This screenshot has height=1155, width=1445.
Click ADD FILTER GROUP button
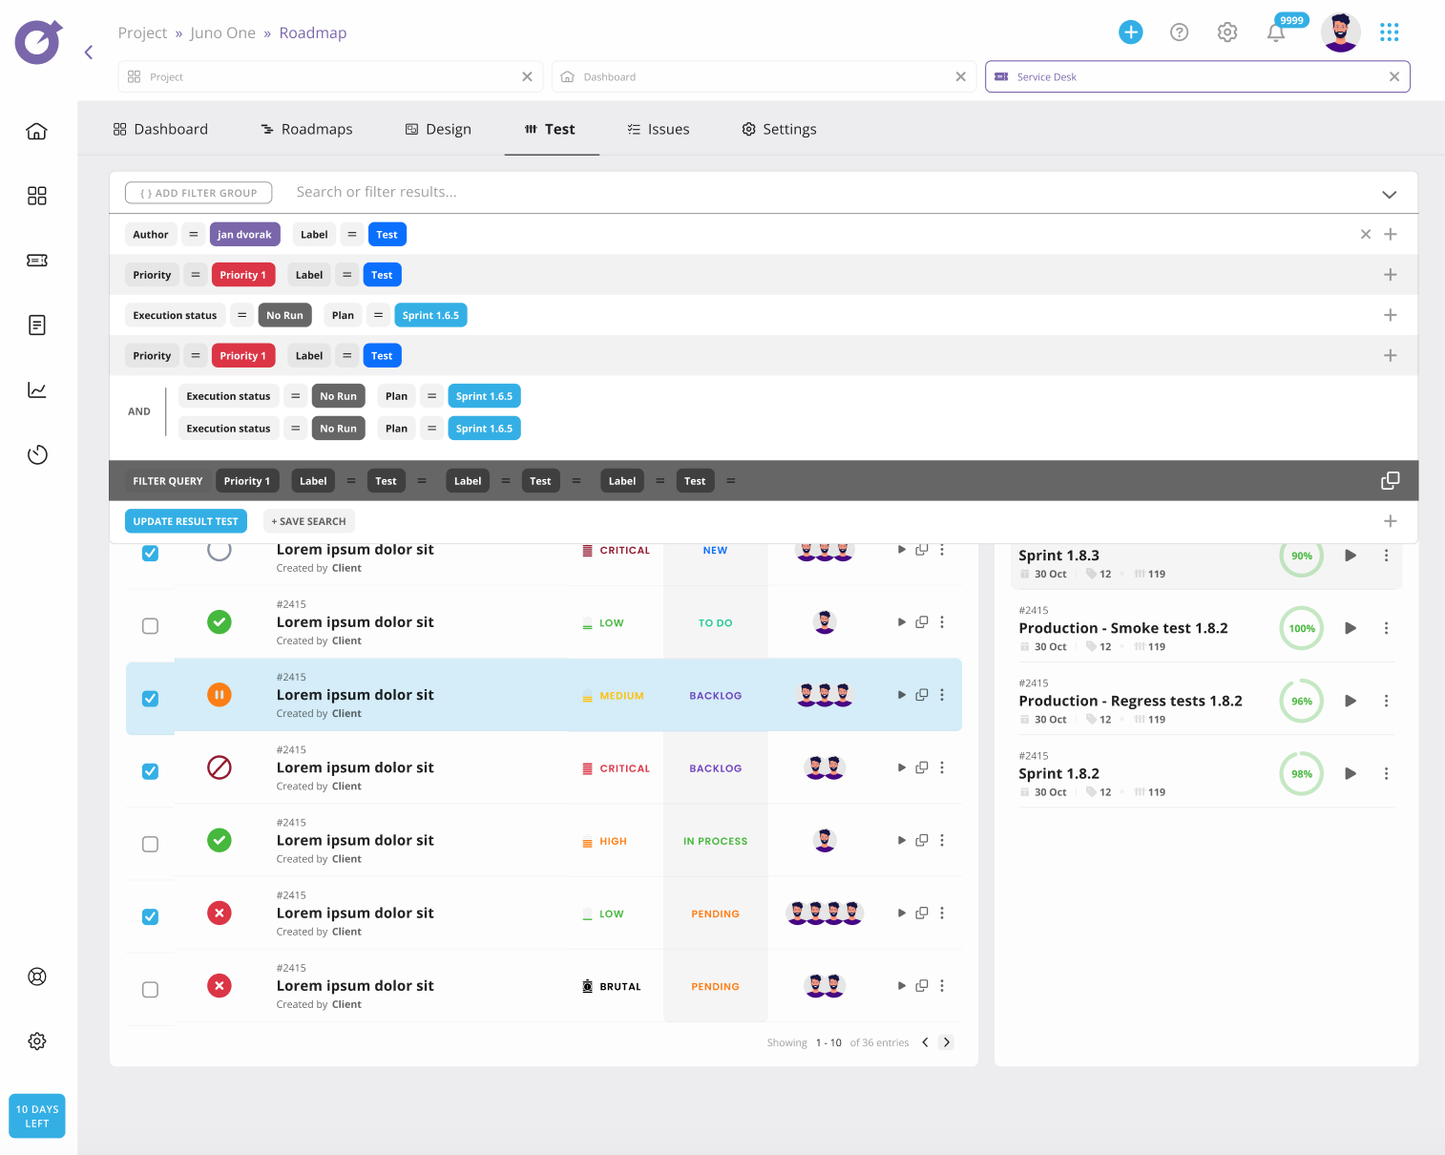[199, 193]
